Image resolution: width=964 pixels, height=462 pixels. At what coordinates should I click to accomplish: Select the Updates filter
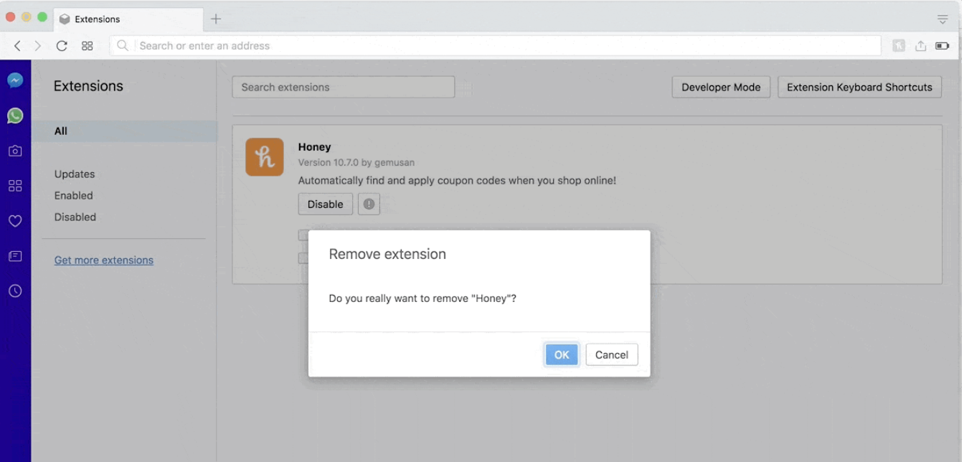click(x=75, y=174)
